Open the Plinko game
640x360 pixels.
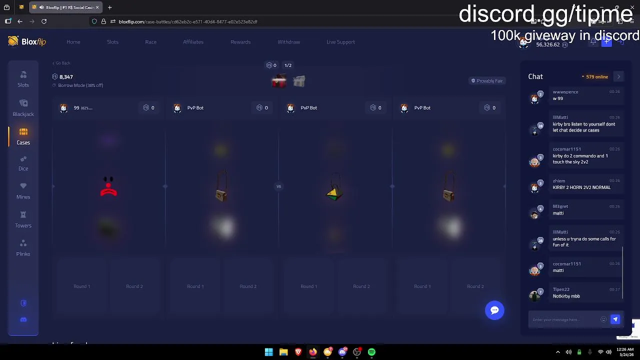[x=23, y=248]
